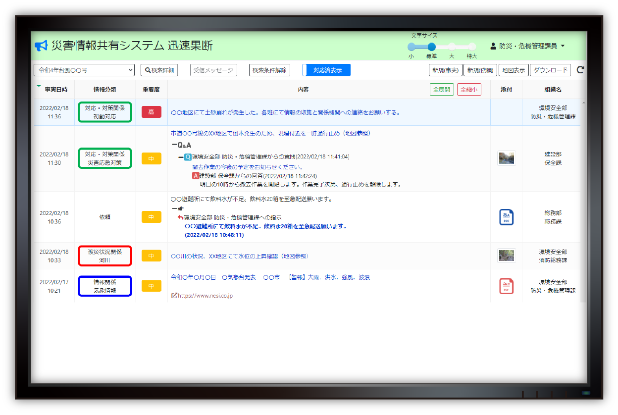
Task: Collapse the pointing-hand instruction thread
Action: 174,208
